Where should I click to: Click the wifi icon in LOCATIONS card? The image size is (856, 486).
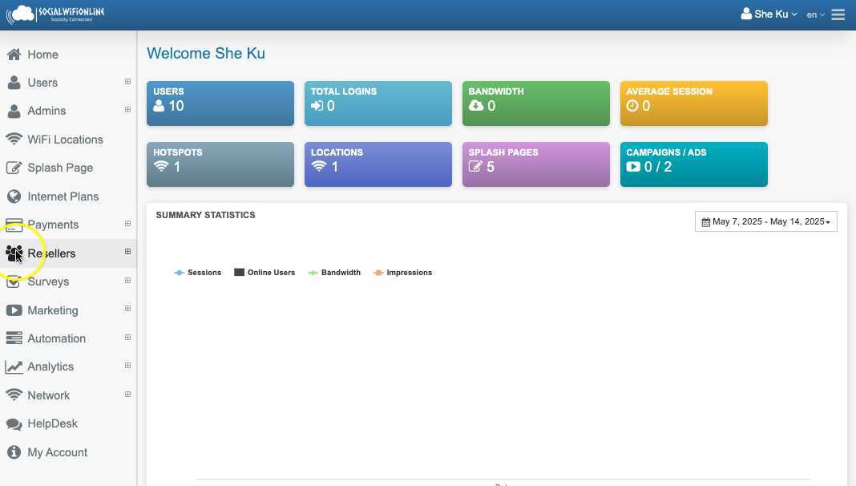click(x=319, y=166)
